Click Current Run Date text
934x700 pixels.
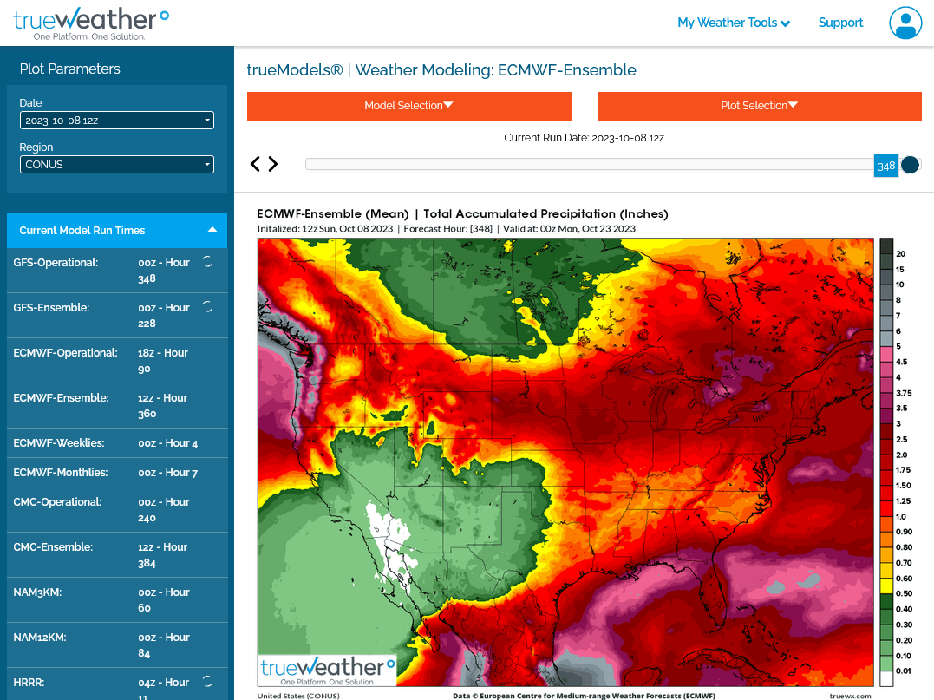coord(584,138)
